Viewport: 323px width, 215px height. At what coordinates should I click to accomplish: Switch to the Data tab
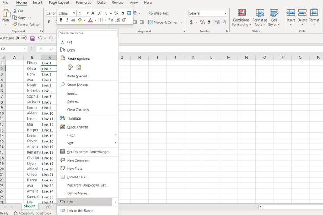101,3
